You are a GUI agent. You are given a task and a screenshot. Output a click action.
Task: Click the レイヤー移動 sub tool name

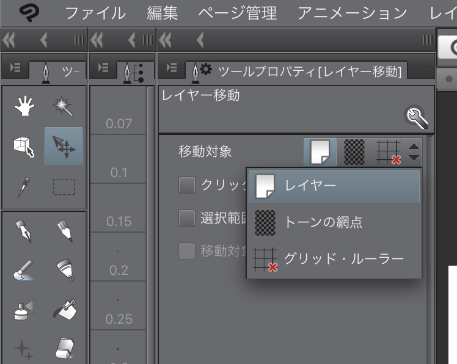click(200, 96)
